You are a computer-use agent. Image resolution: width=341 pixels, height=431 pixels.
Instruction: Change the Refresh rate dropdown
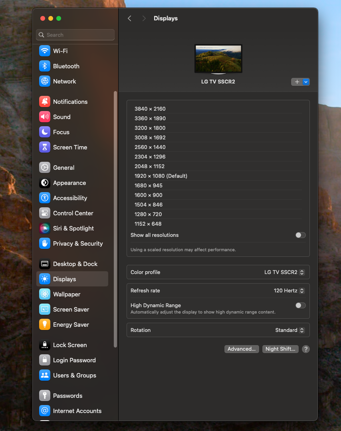289,290
